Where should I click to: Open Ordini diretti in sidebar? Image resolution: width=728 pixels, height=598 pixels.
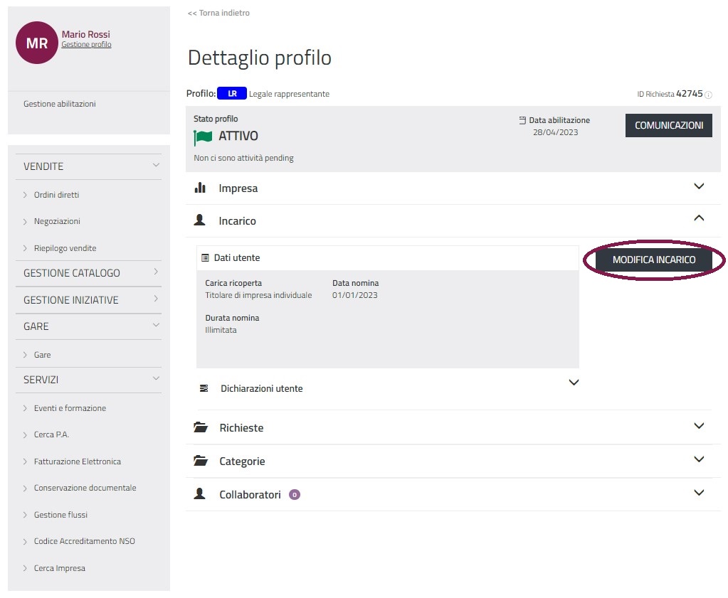[56, 195]
